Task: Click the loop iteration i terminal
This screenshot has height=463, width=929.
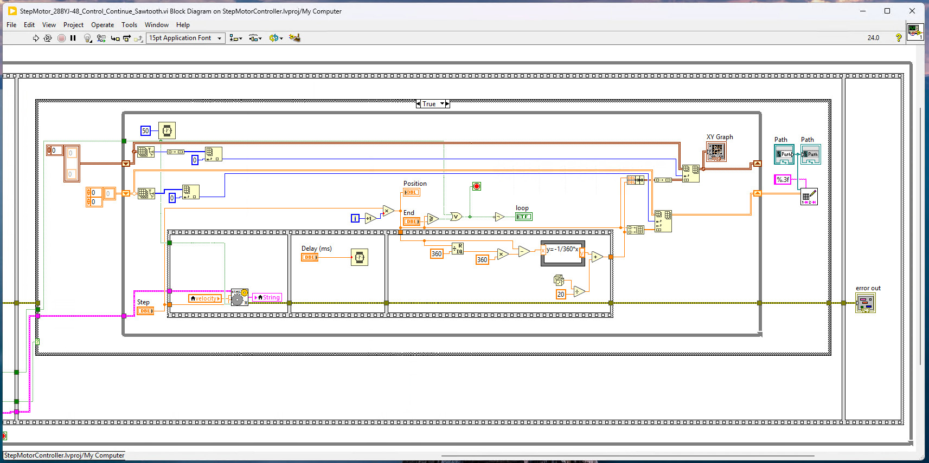Action: pyautogui.click(x=355, y=218)
